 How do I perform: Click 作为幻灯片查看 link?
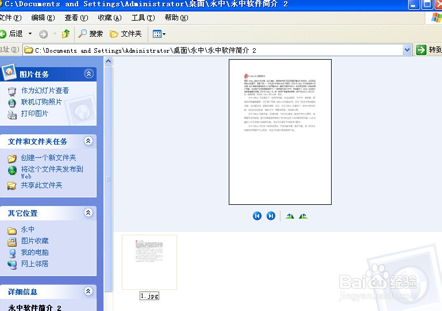click(45, 90)
